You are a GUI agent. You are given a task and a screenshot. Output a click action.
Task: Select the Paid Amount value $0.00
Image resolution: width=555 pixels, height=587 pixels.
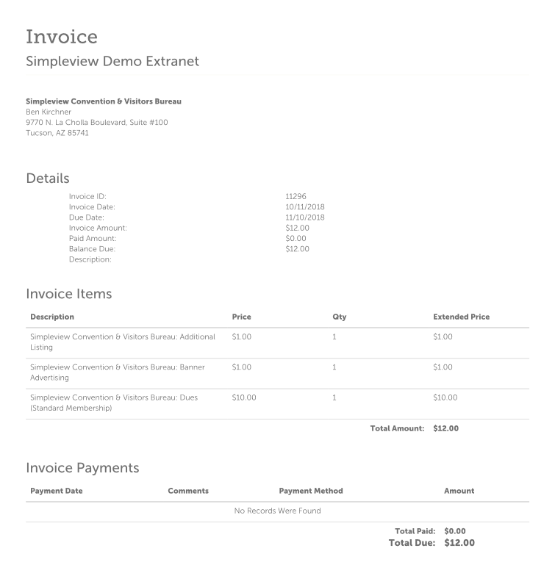(296, 238)
